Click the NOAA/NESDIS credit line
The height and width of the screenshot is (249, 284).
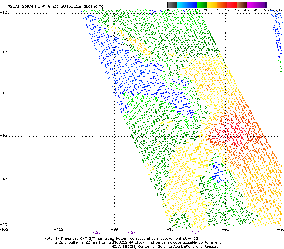tap(166, 247)
